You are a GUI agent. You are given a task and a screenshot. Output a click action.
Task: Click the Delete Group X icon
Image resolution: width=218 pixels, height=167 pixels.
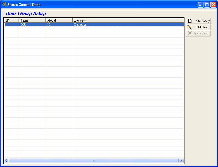tap(190, 33)
